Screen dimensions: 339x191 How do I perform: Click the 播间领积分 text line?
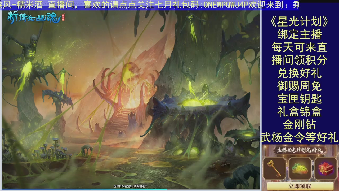point(300,60)
